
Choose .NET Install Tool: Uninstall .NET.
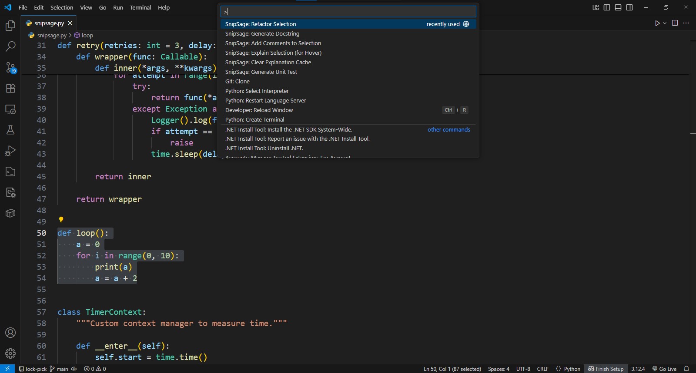coord(348,148)
